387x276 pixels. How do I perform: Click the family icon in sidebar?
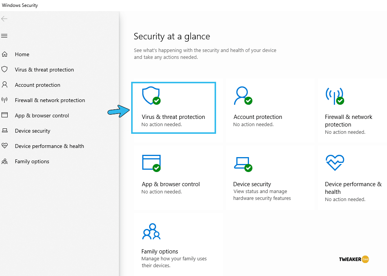[5, 161]
